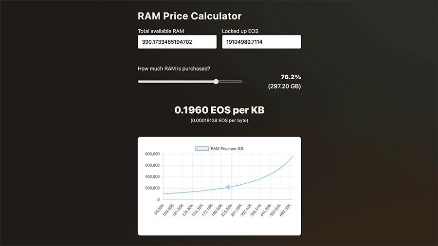Click the 0.1960 EOS per KB price text

click(219, 110)
